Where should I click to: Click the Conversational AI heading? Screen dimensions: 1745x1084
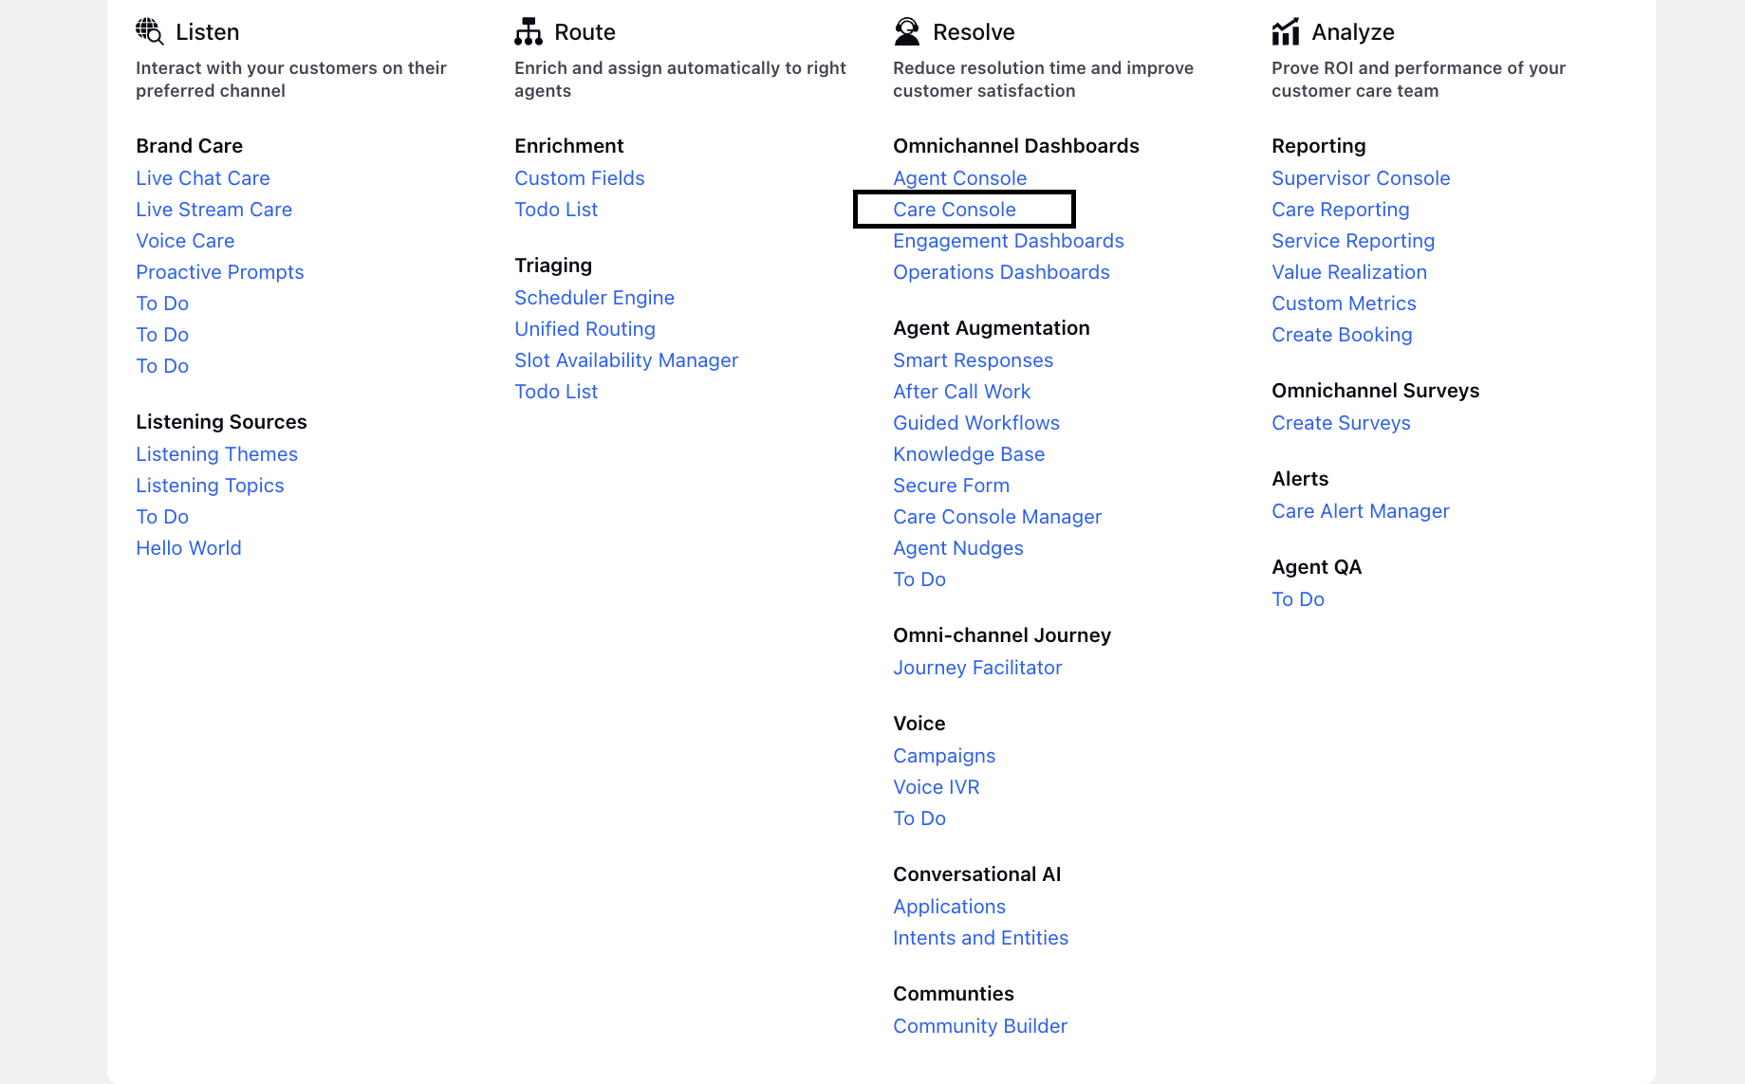tap(977, 874)
